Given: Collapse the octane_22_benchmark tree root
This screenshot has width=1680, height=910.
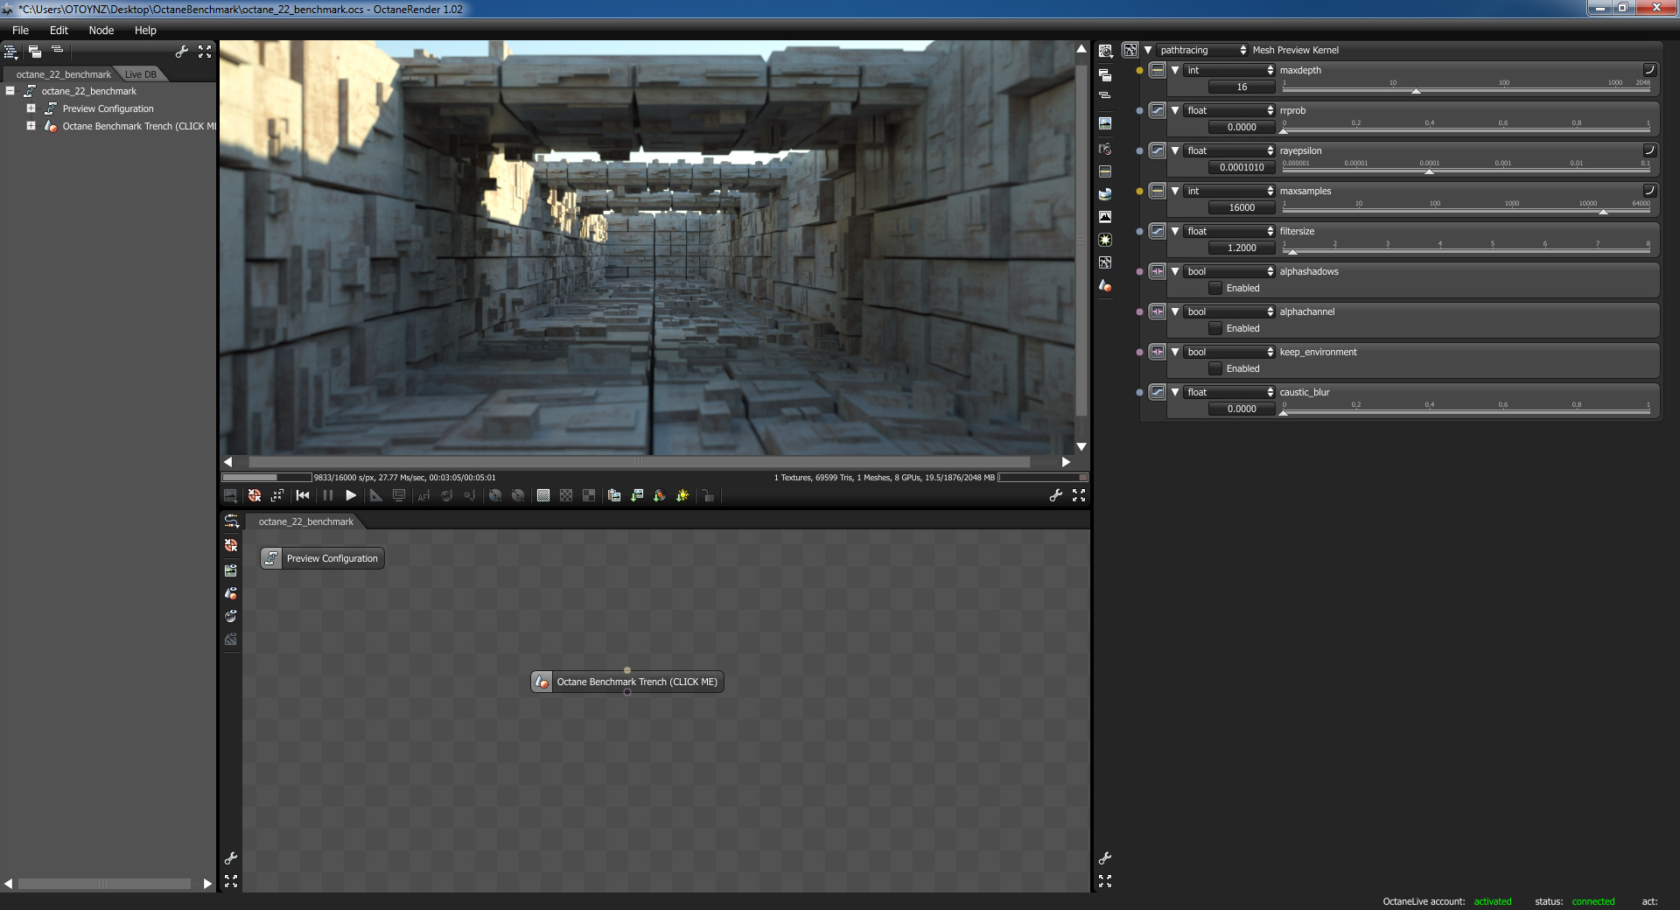Looking at the screenshot, I should pyautogui.click(x=10, y=91).
